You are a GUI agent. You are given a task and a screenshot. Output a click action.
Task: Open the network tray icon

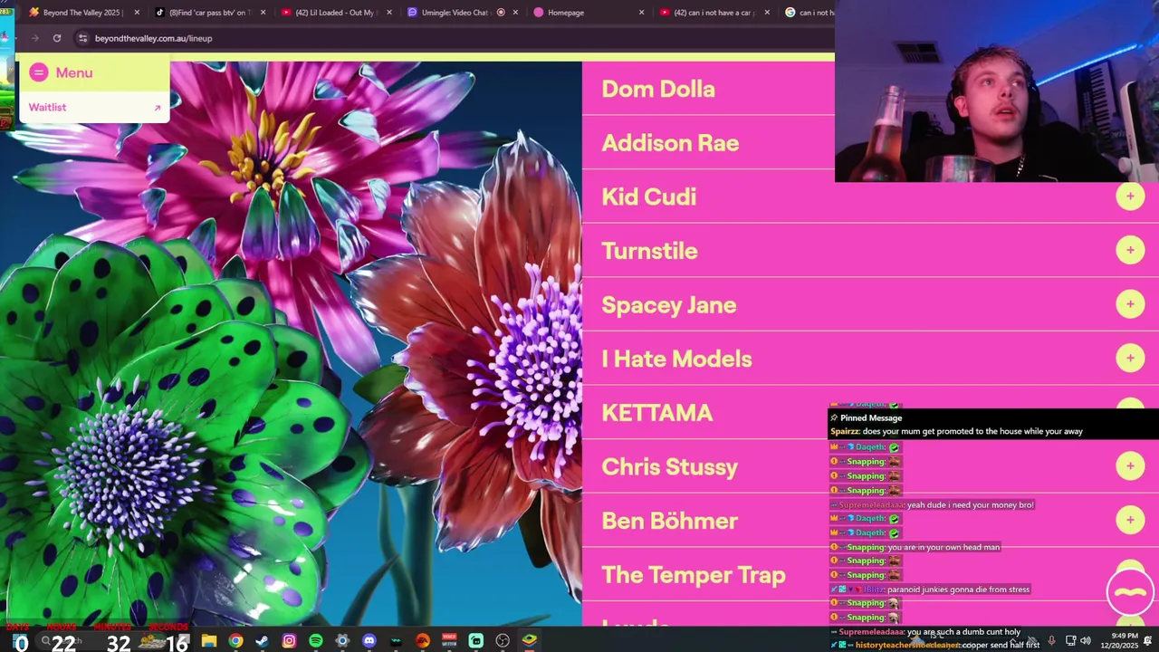1070,641
